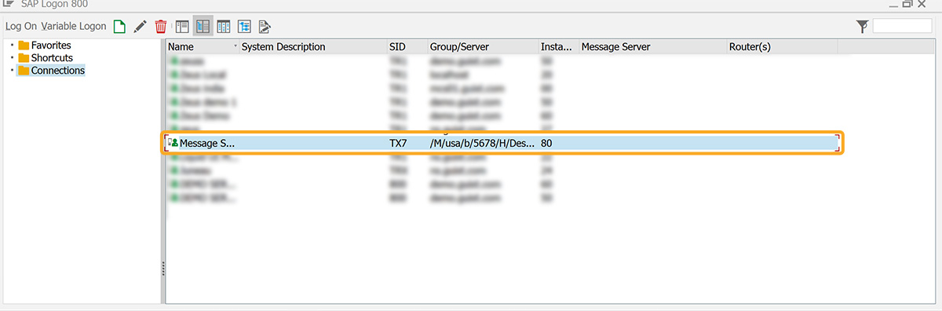Click the Insta... column header

[x=558, y=47]
